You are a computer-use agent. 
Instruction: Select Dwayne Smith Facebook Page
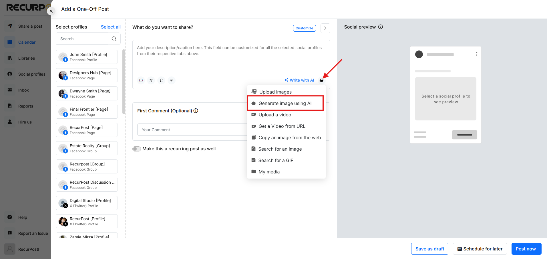pos(87,94)
